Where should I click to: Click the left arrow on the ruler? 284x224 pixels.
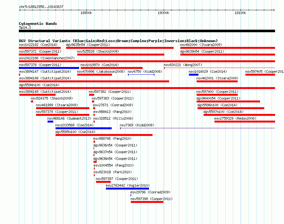20,10
